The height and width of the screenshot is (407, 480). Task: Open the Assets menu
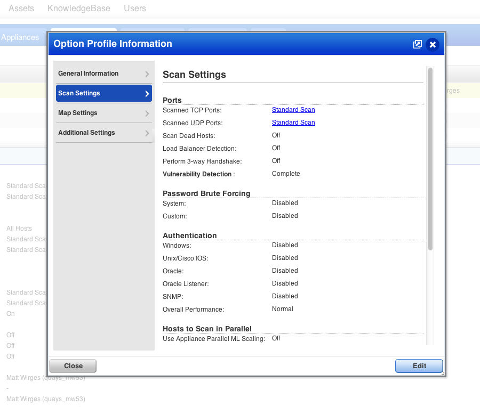pos(21,8)
